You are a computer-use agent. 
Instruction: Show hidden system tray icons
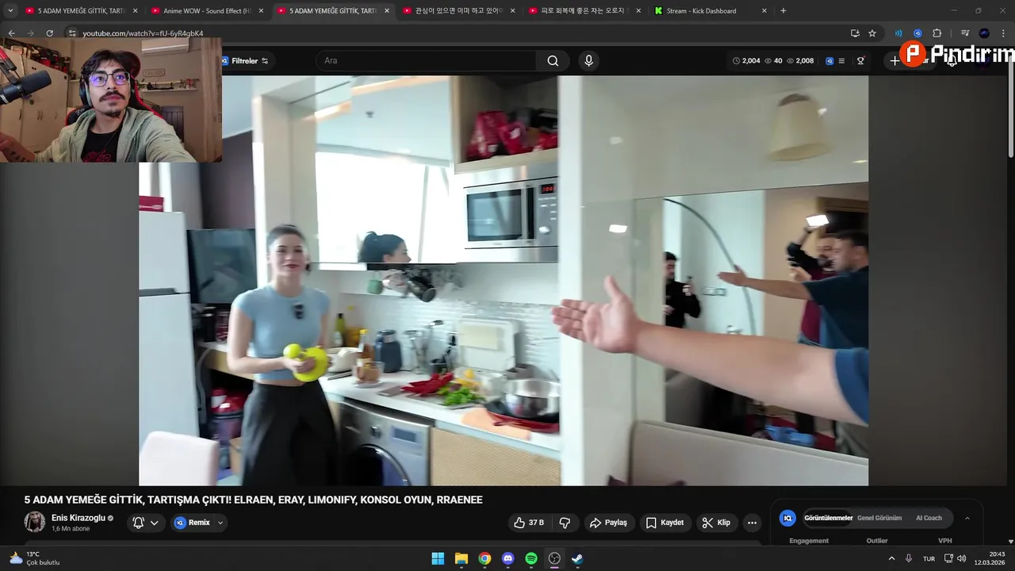(891, 558)
